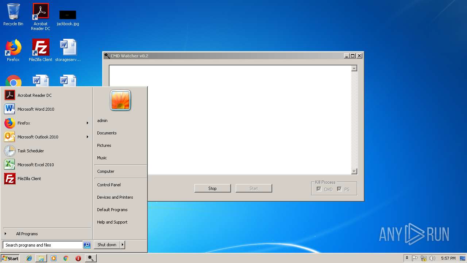This screenshot has height=263, width=467.
Task: Click the Search programs and files field
Action: 43,245
